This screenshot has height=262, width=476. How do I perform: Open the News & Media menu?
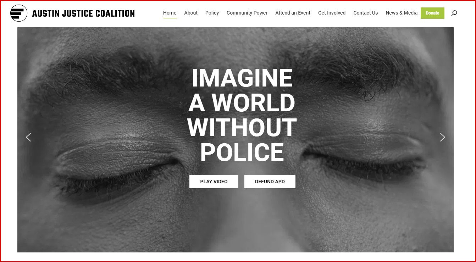(402, 13)
